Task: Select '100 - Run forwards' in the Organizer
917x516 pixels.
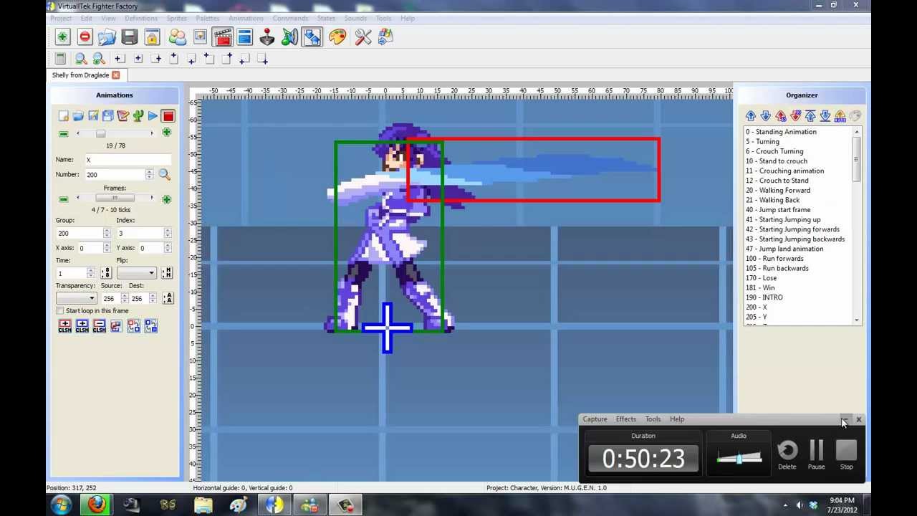Action: [x=774, y=259]
